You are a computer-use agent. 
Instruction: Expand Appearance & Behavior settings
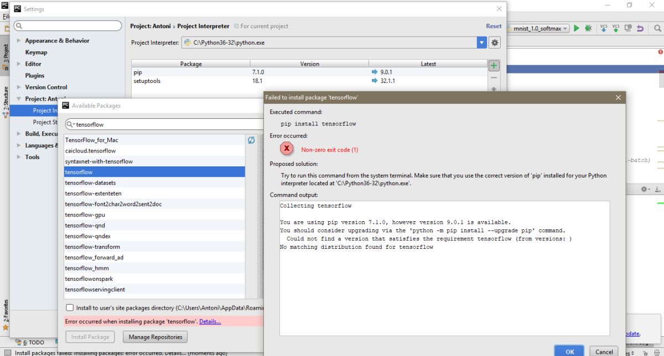(19, 40)
